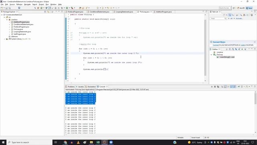Open the Source menu
Viewport: 257px width, 145px height.
(x=12, y=4)
